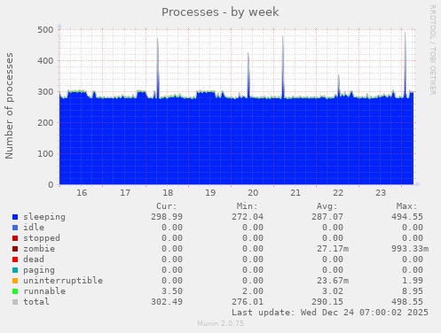Click the zombie legend color swatch

click(15, 249)
